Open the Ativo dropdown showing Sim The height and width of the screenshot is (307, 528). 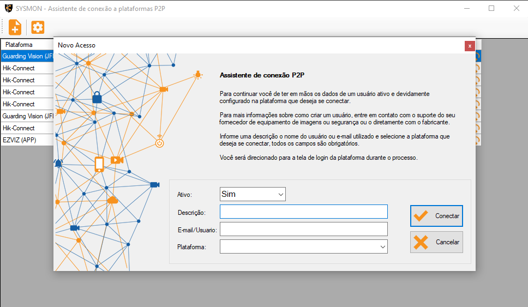[x=253, y=194]
